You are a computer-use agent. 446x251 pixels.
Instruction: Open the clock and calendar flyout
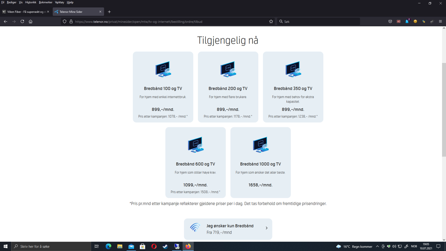pyautogui.click(x=426, y=246)
